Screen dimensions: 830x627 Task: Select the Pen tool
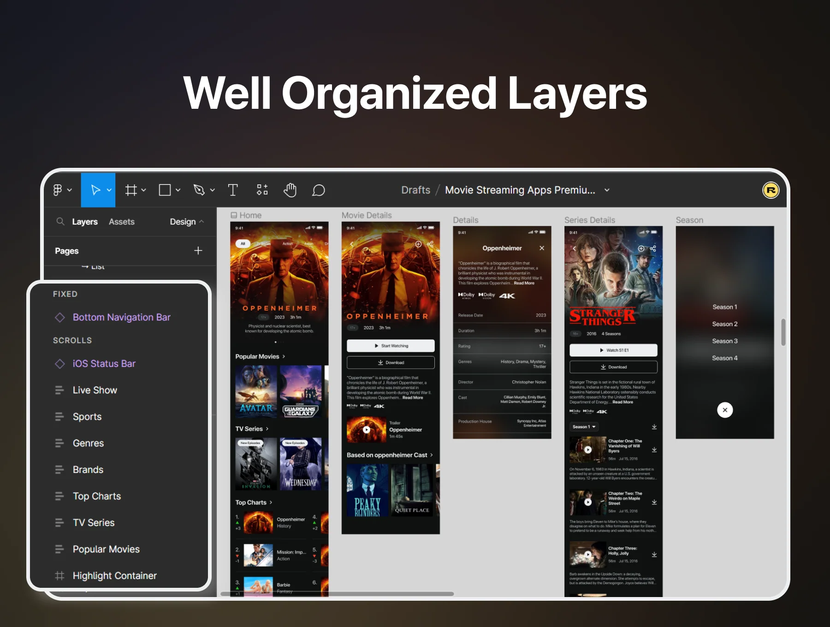pyautogui.click(x=199, y=190)
